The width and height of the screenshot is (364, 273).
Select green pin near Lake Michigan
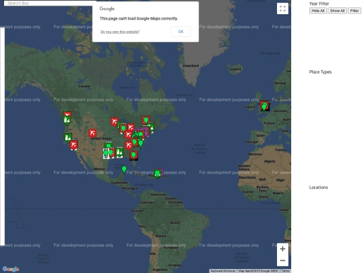[123, 128]
